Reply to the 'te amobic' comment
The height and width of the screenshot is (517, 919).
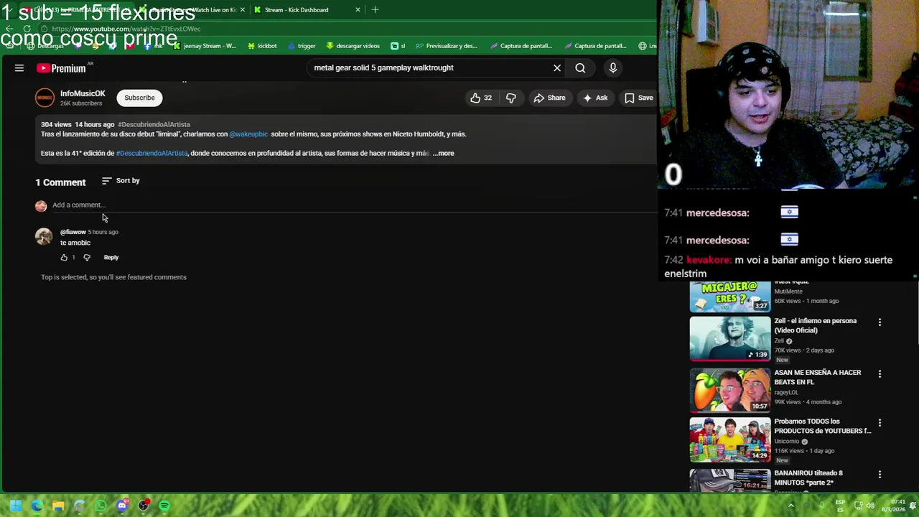[x=111, y=258]
